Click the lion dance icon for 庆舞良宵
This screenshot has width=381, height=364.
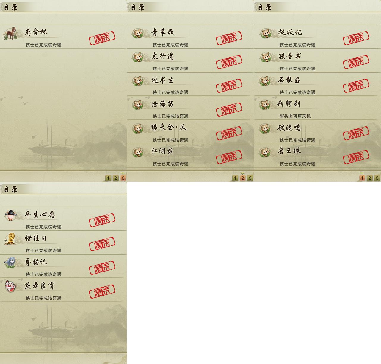point(11,286)
